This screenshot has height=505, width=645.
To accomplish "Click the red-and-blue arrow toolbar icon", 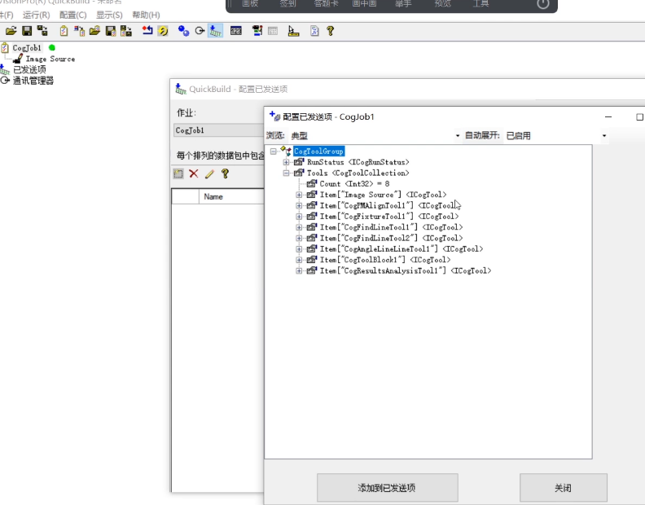I will click(x=147, y=31).
